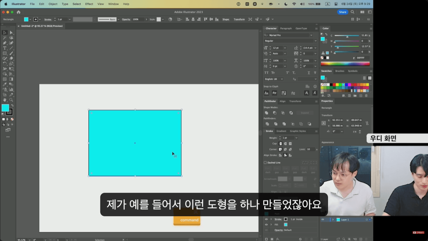Select the Butt Cap stroke option
The image size is (428, 241).
(280, 144)
